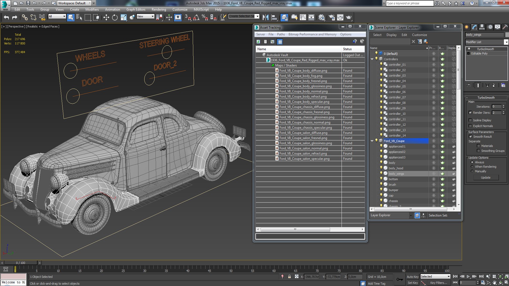This screenshot has width=509, height=286.
Task: Open the Create panel tab
Action: coord(467,27)
